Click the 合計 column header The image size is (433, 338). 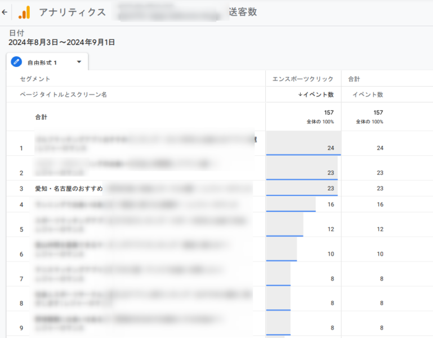click(x=354, y=79)
